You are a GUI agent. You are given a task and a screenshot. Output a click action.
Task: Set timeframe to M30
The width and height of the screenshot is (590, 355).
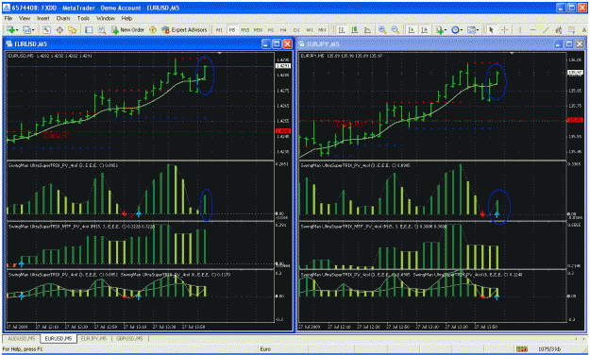(x=258, y=29)
